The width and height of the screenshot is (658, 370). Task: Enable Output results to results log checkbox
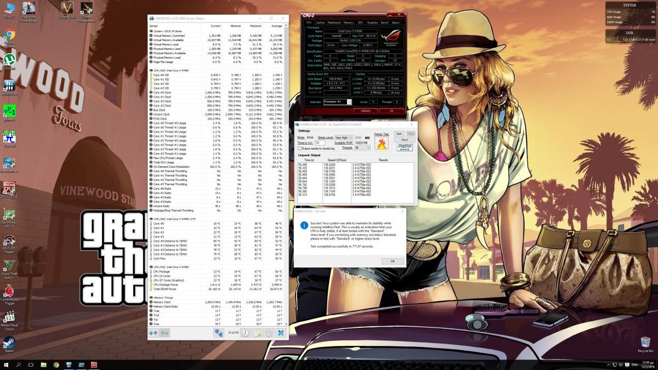(299, 148)
